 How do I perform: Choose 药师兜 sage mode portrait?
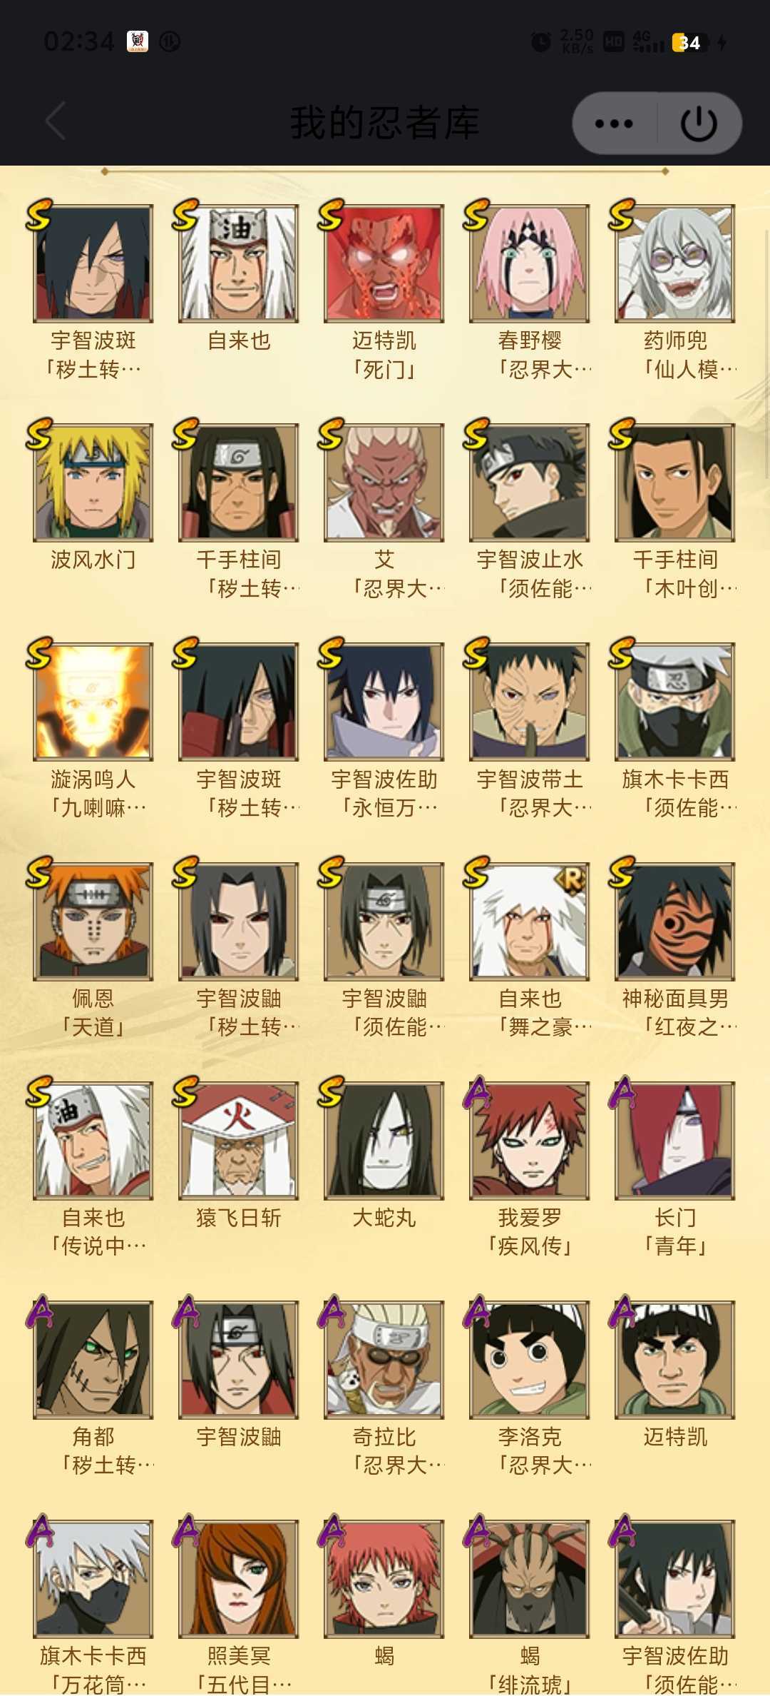tap(675, 263)
